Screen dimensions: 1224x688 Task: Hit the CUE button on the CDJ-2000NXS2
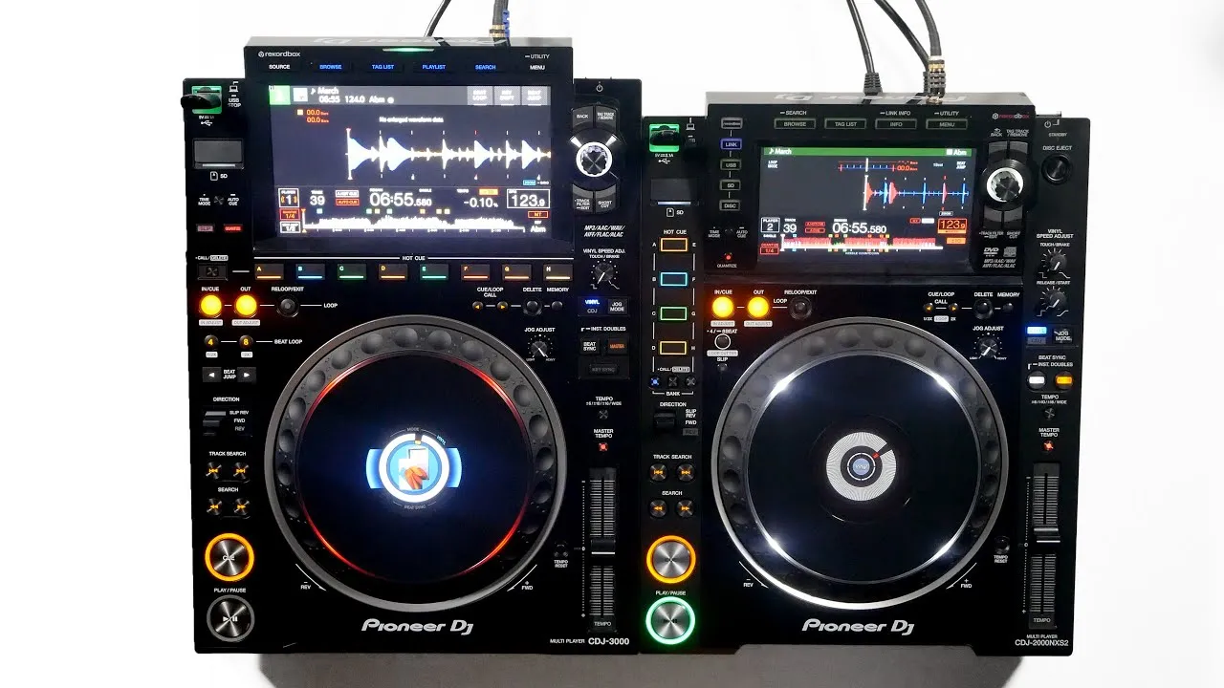pyautogui.click(x=670, y=559)
